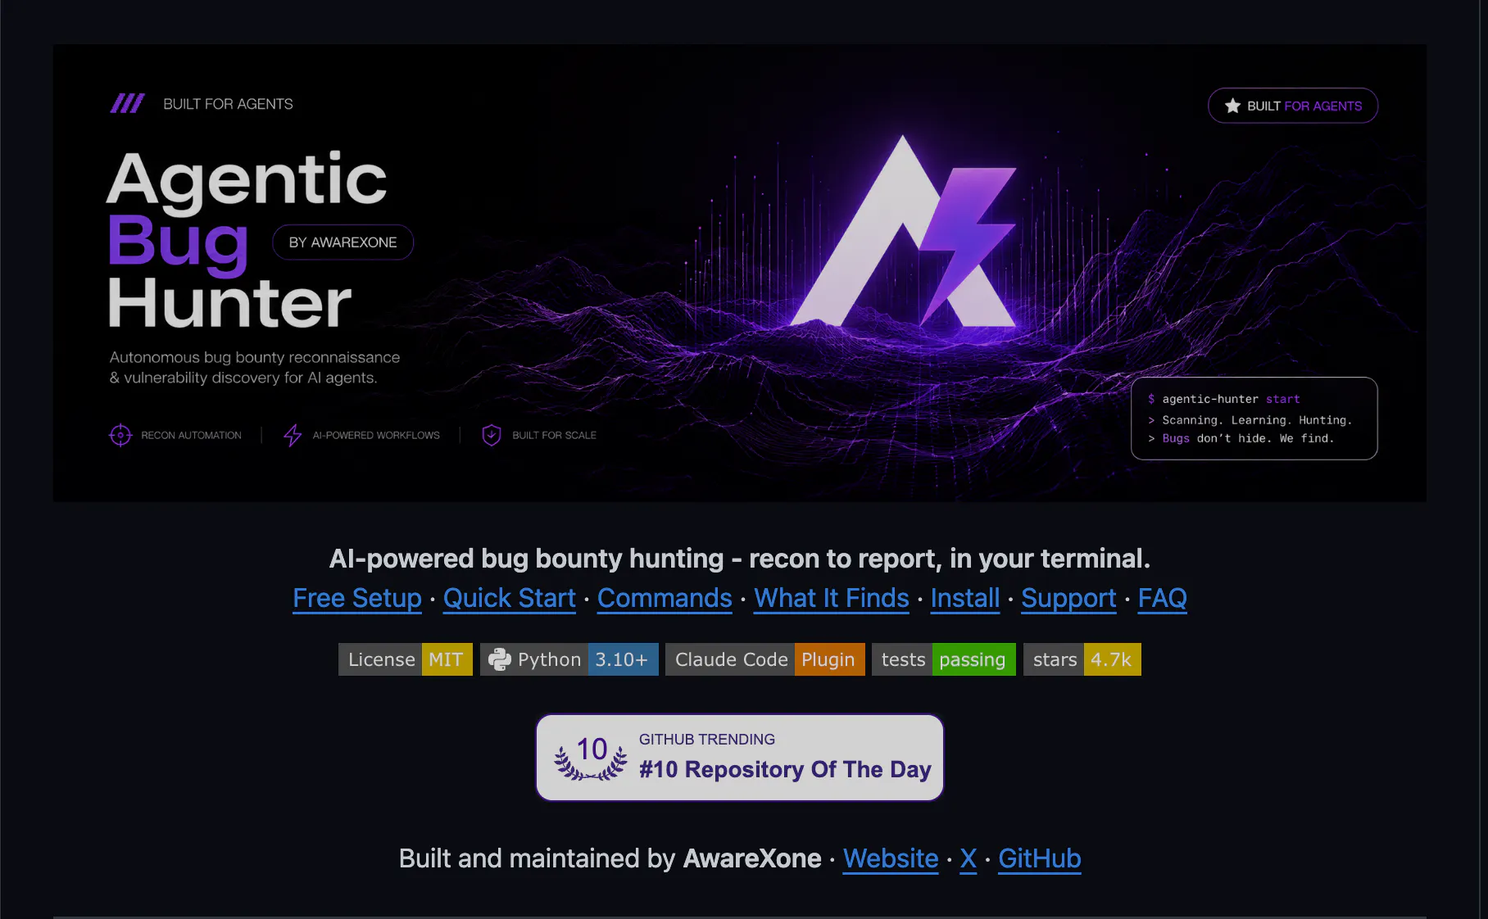1488x919 pixels.
Task: Open the GitHub link in footer
Action: [x=1039, y=858]
